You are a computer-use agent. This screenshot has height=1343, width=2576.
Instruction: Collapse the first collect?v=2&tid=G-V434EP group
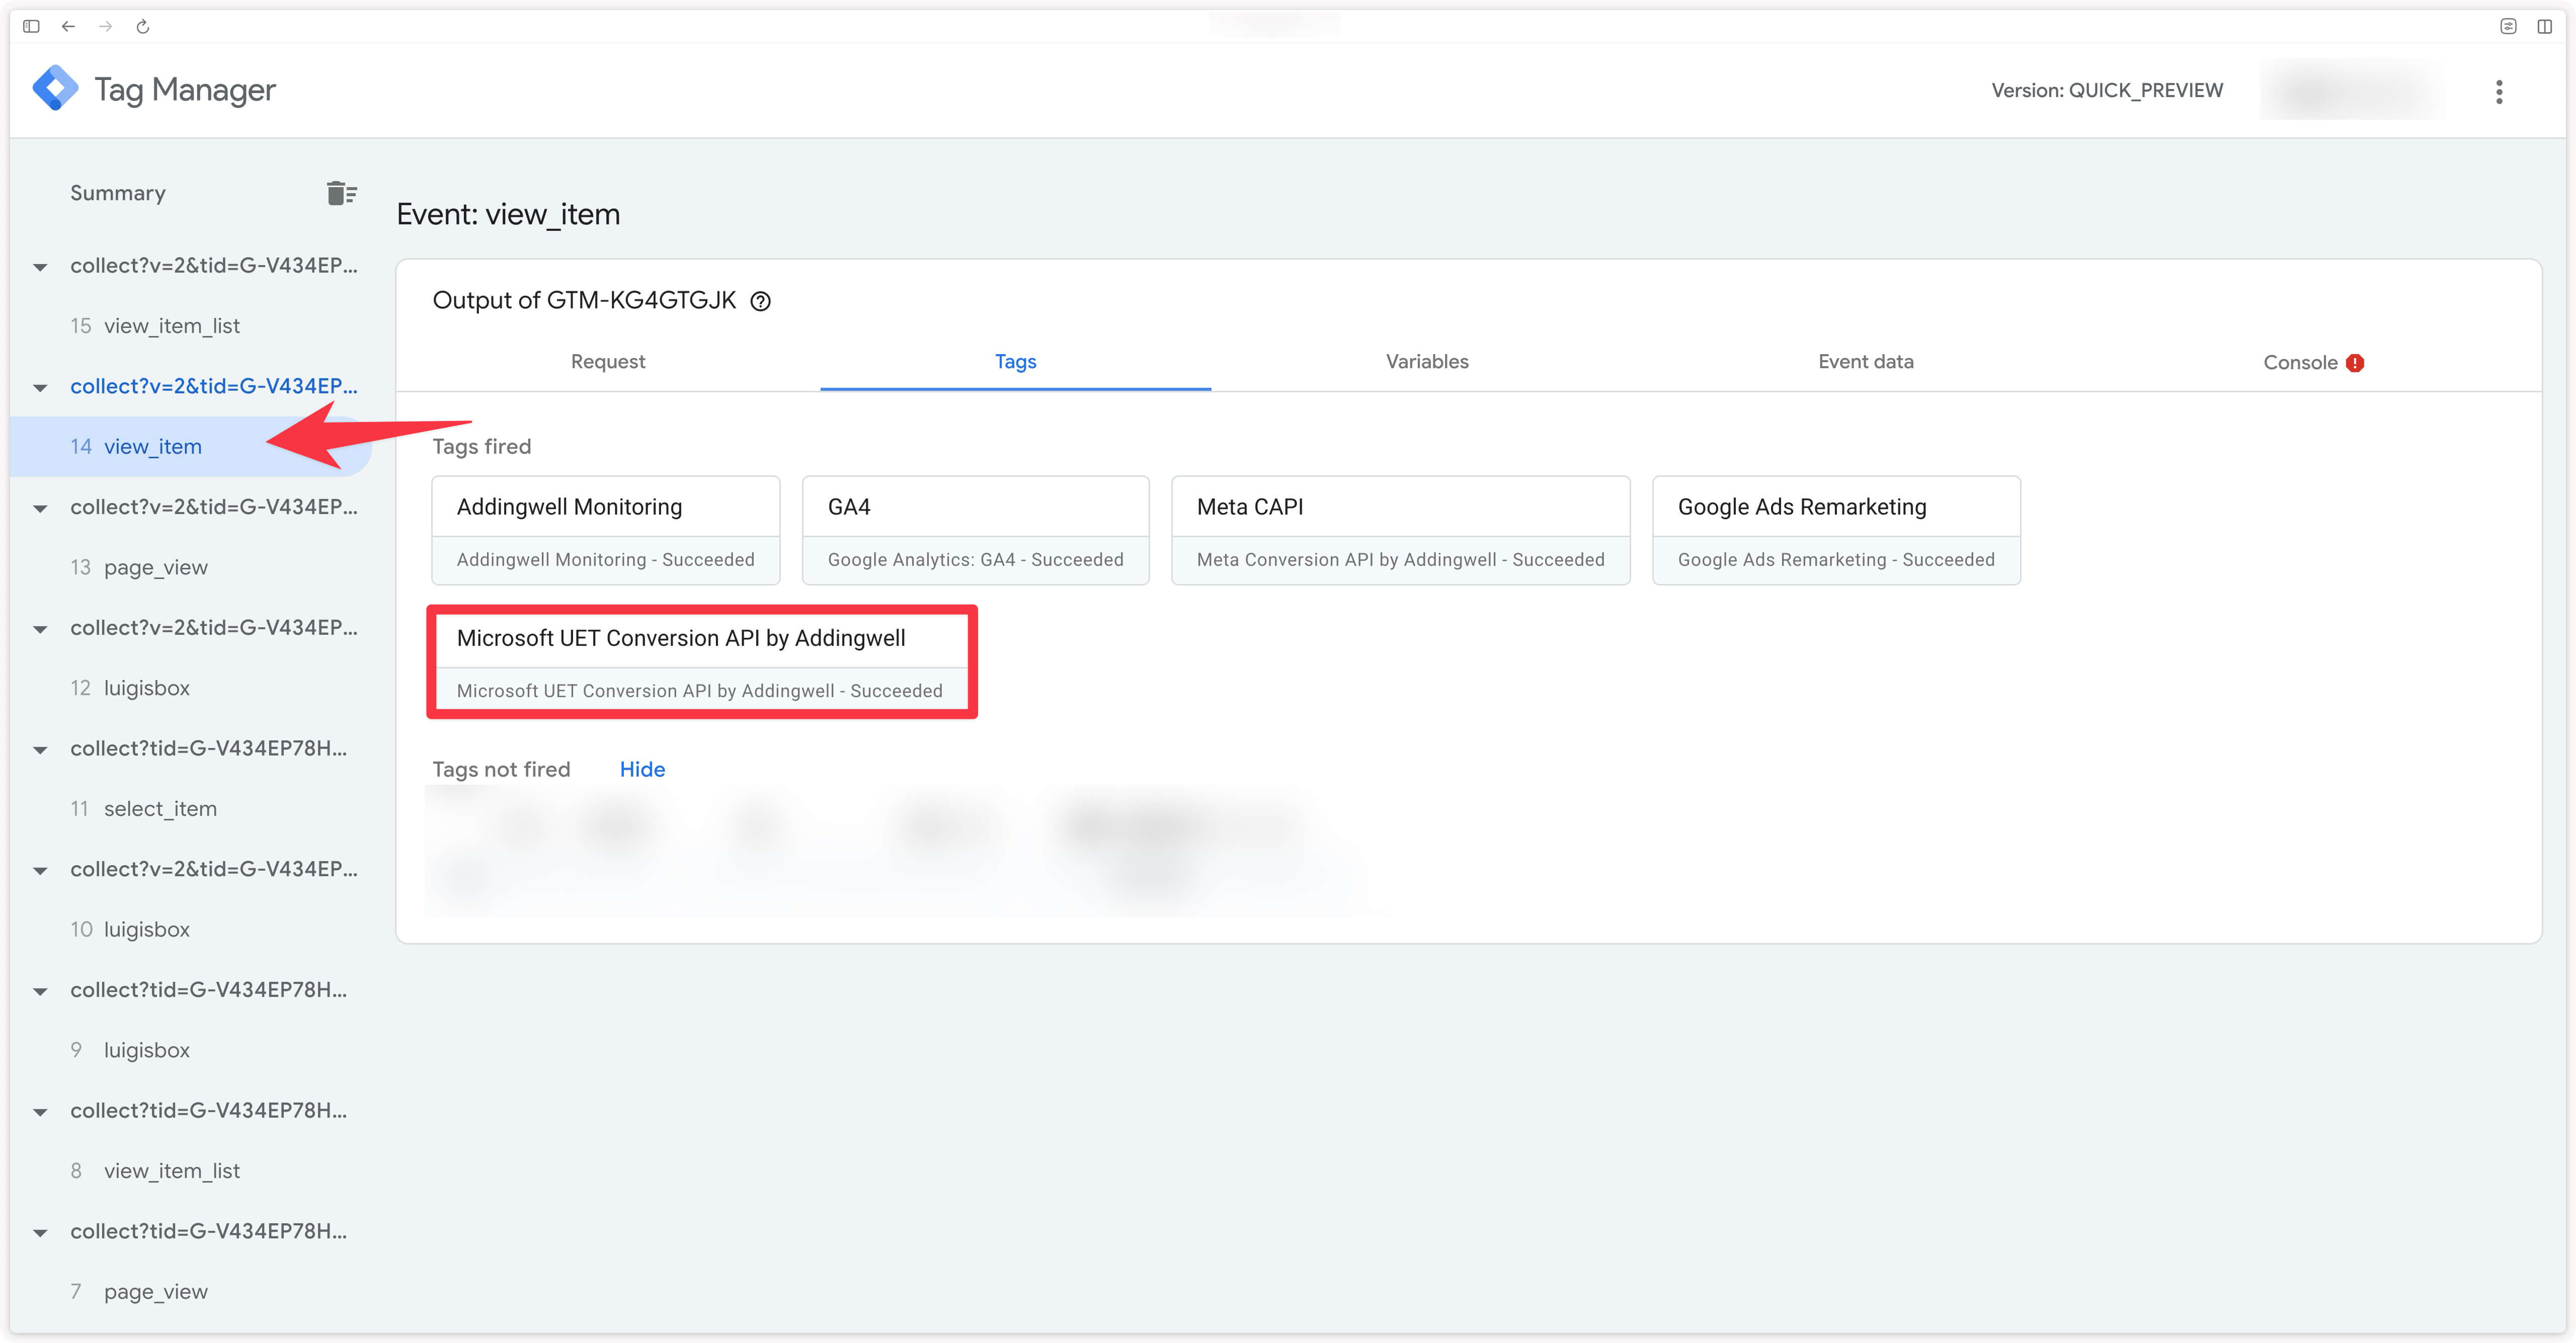(x=40, y=266)
